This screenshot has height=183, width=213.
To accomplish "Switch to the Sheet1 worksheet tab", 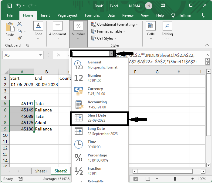I will pyautogui.click(x=41, y=171).
